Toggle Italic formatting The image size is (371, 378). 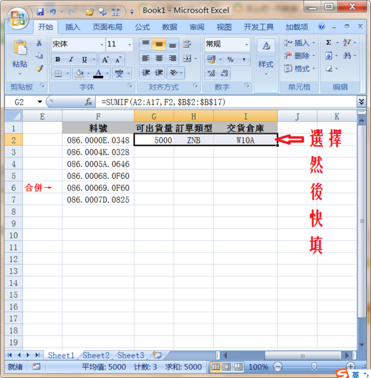coord(71,59)
